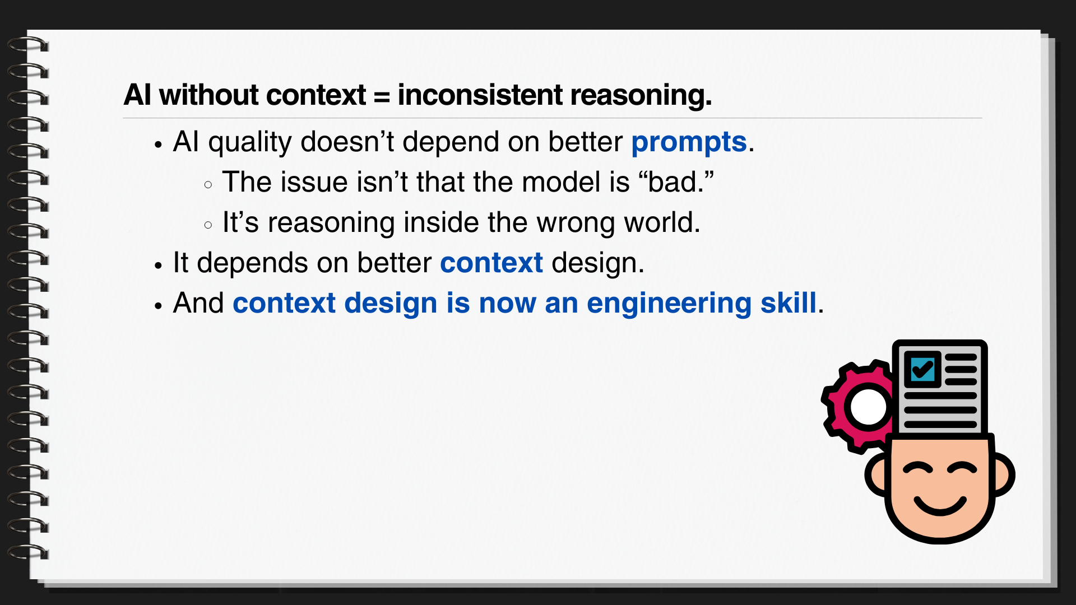This screenshot has height=605, width=1076.
Task: Click the smiling face illustration
Action: tap(940, 487)
